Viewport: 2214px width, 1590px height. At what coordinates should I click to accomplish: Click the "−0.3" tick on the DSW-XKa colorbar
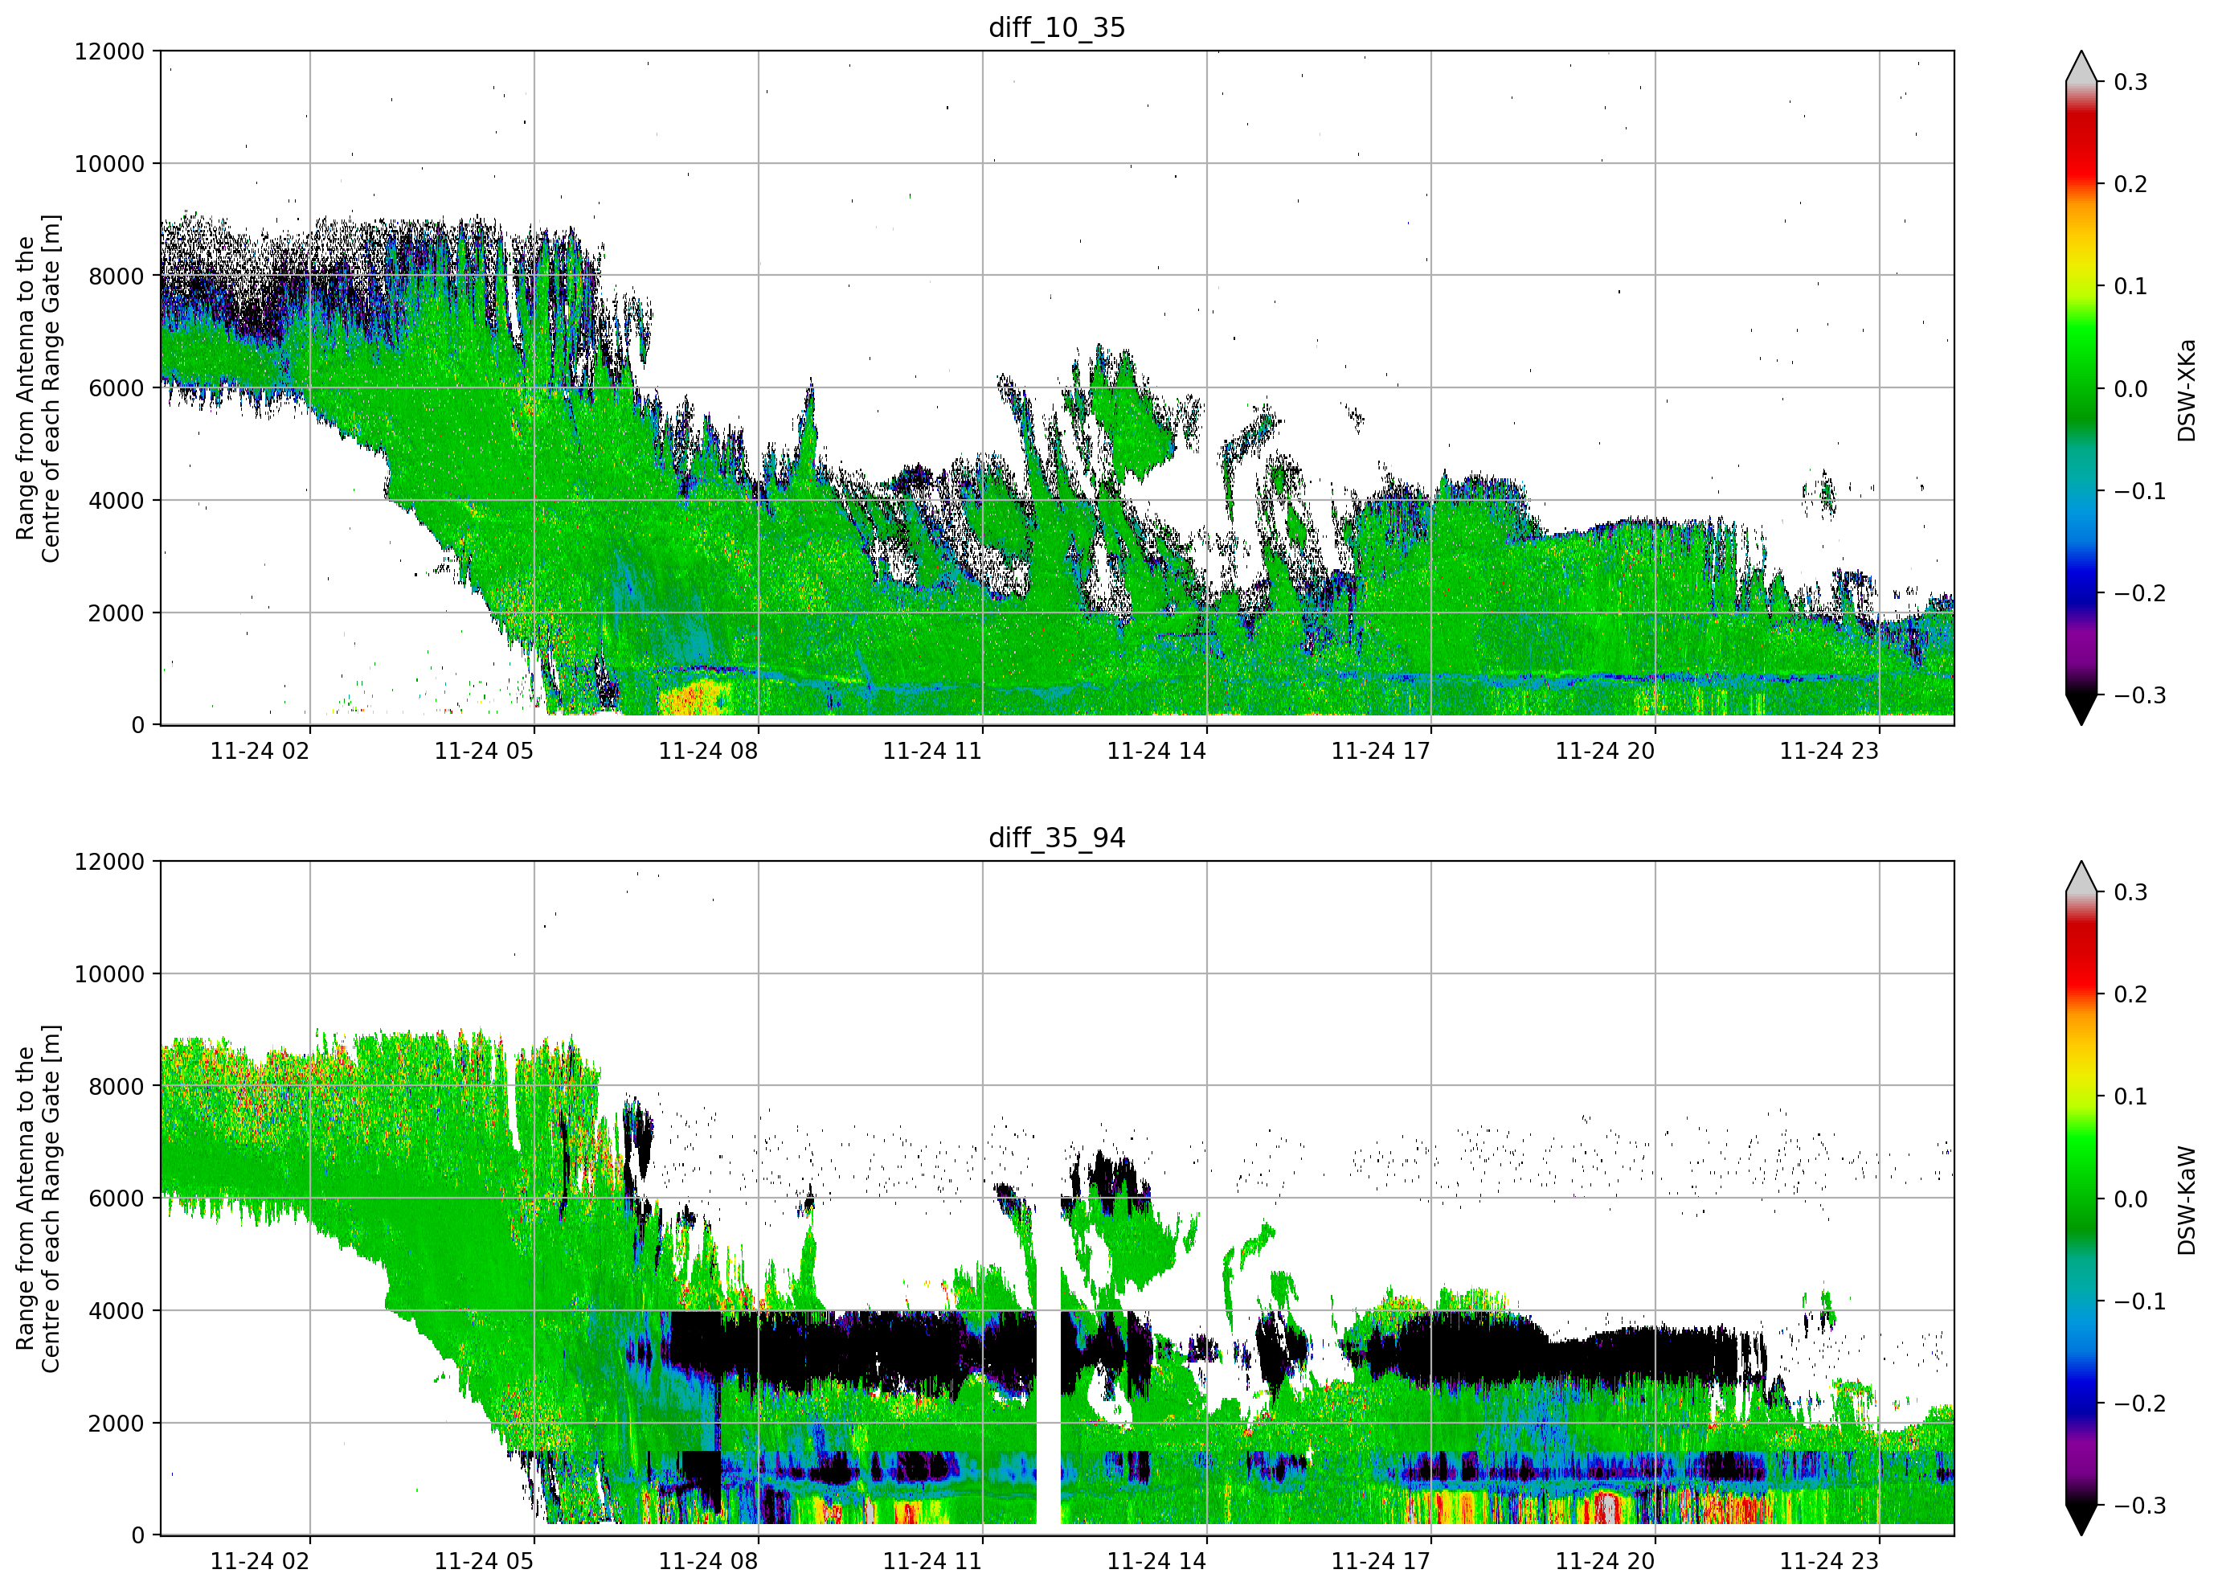pos(2140,695)
